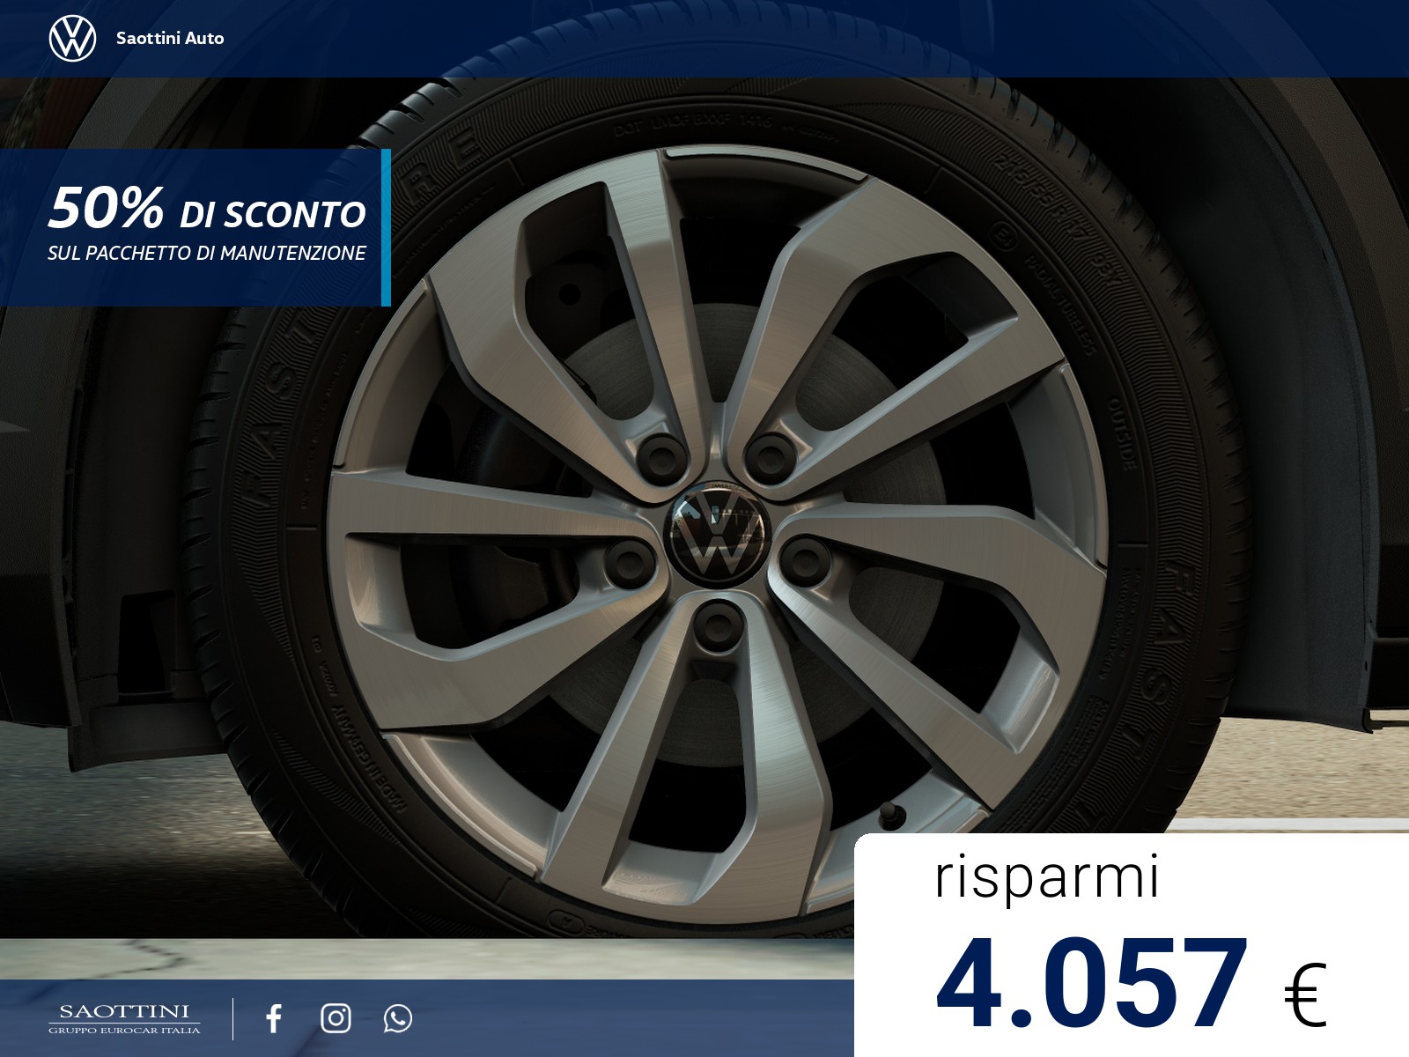The width and height of the screenshot is (1409, 1057).
Task: Click the Saottini Gruppo Eurocar Italia logo
Action: (124, 1018)
